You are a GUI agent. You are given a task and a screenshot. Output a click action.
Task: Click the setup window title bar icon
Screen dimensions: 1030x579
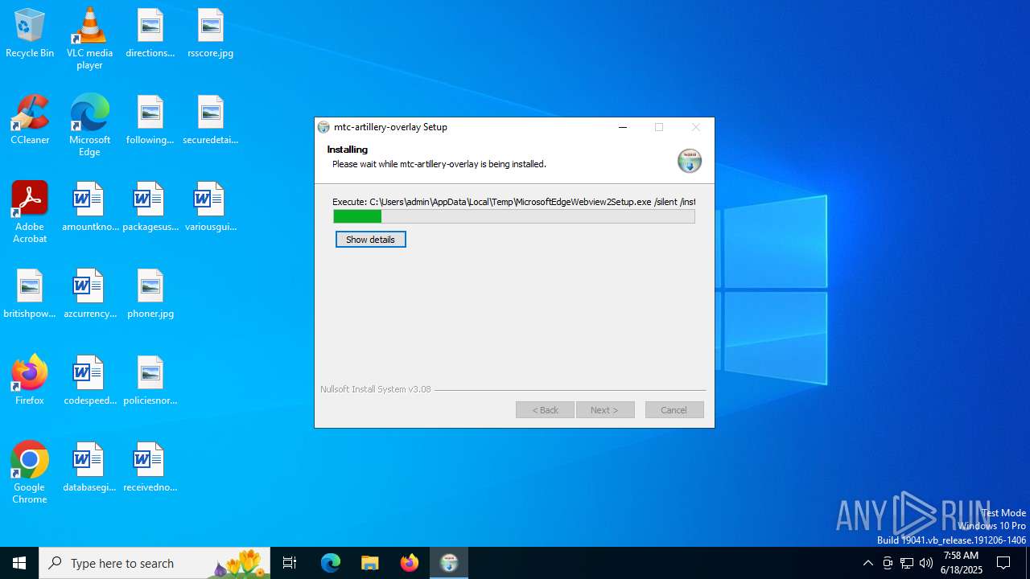coord(323,127)
